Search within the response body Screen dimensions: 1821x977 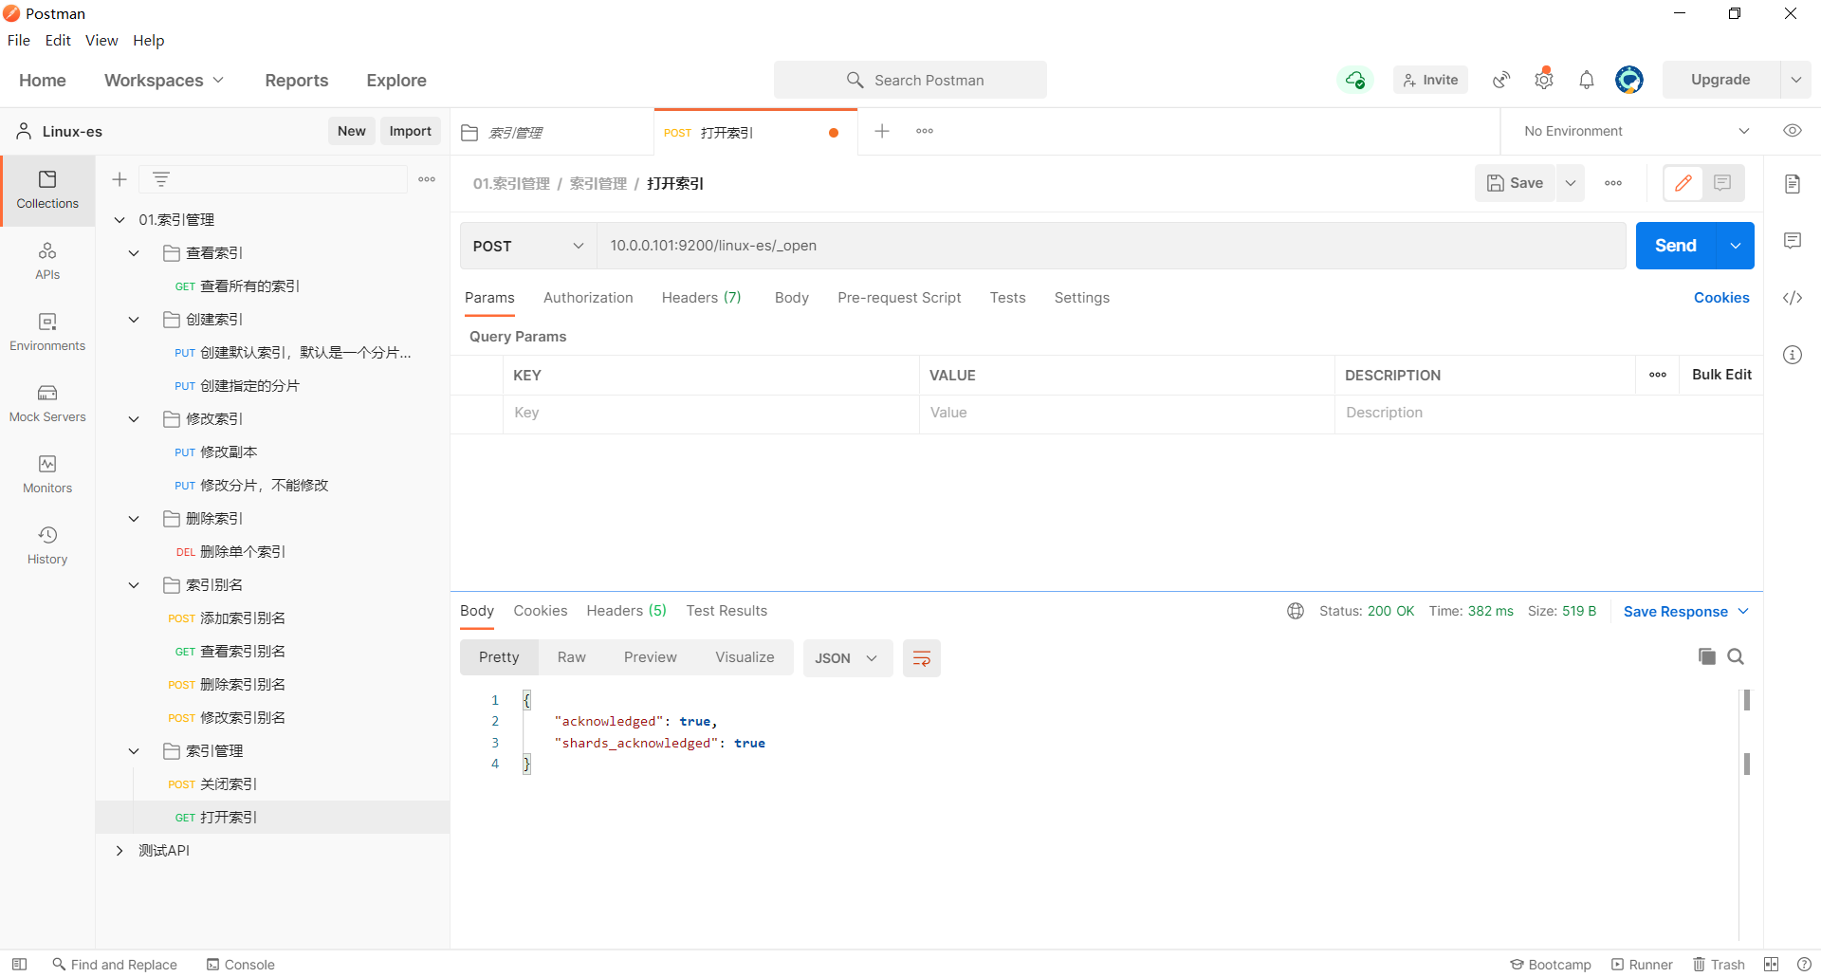(x=1736, y=656)
